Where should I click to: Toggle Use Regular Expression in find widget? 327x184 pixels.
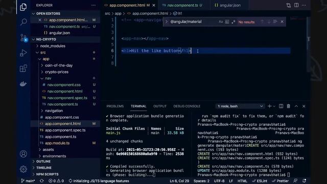click(x=233, y=21)
